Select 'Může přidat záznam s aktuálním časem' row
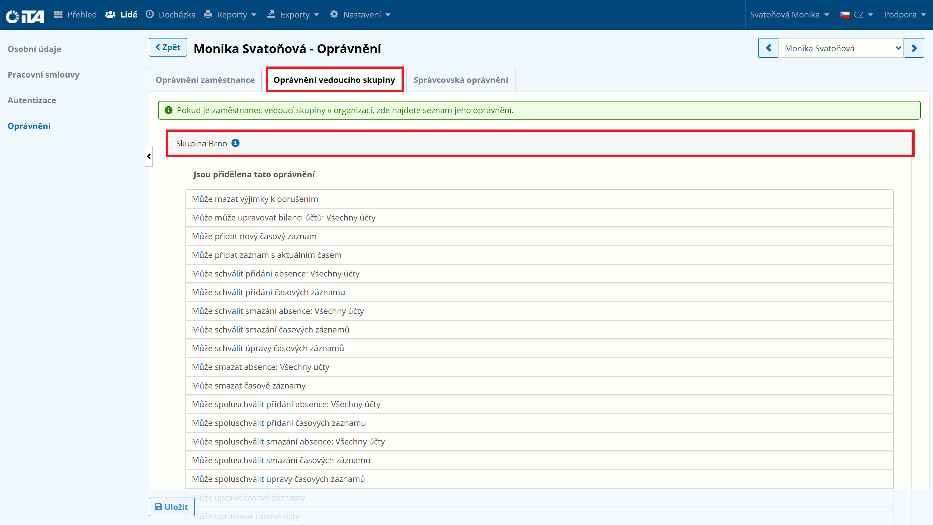This screenshot has height=525, width=933. point(539,255)
